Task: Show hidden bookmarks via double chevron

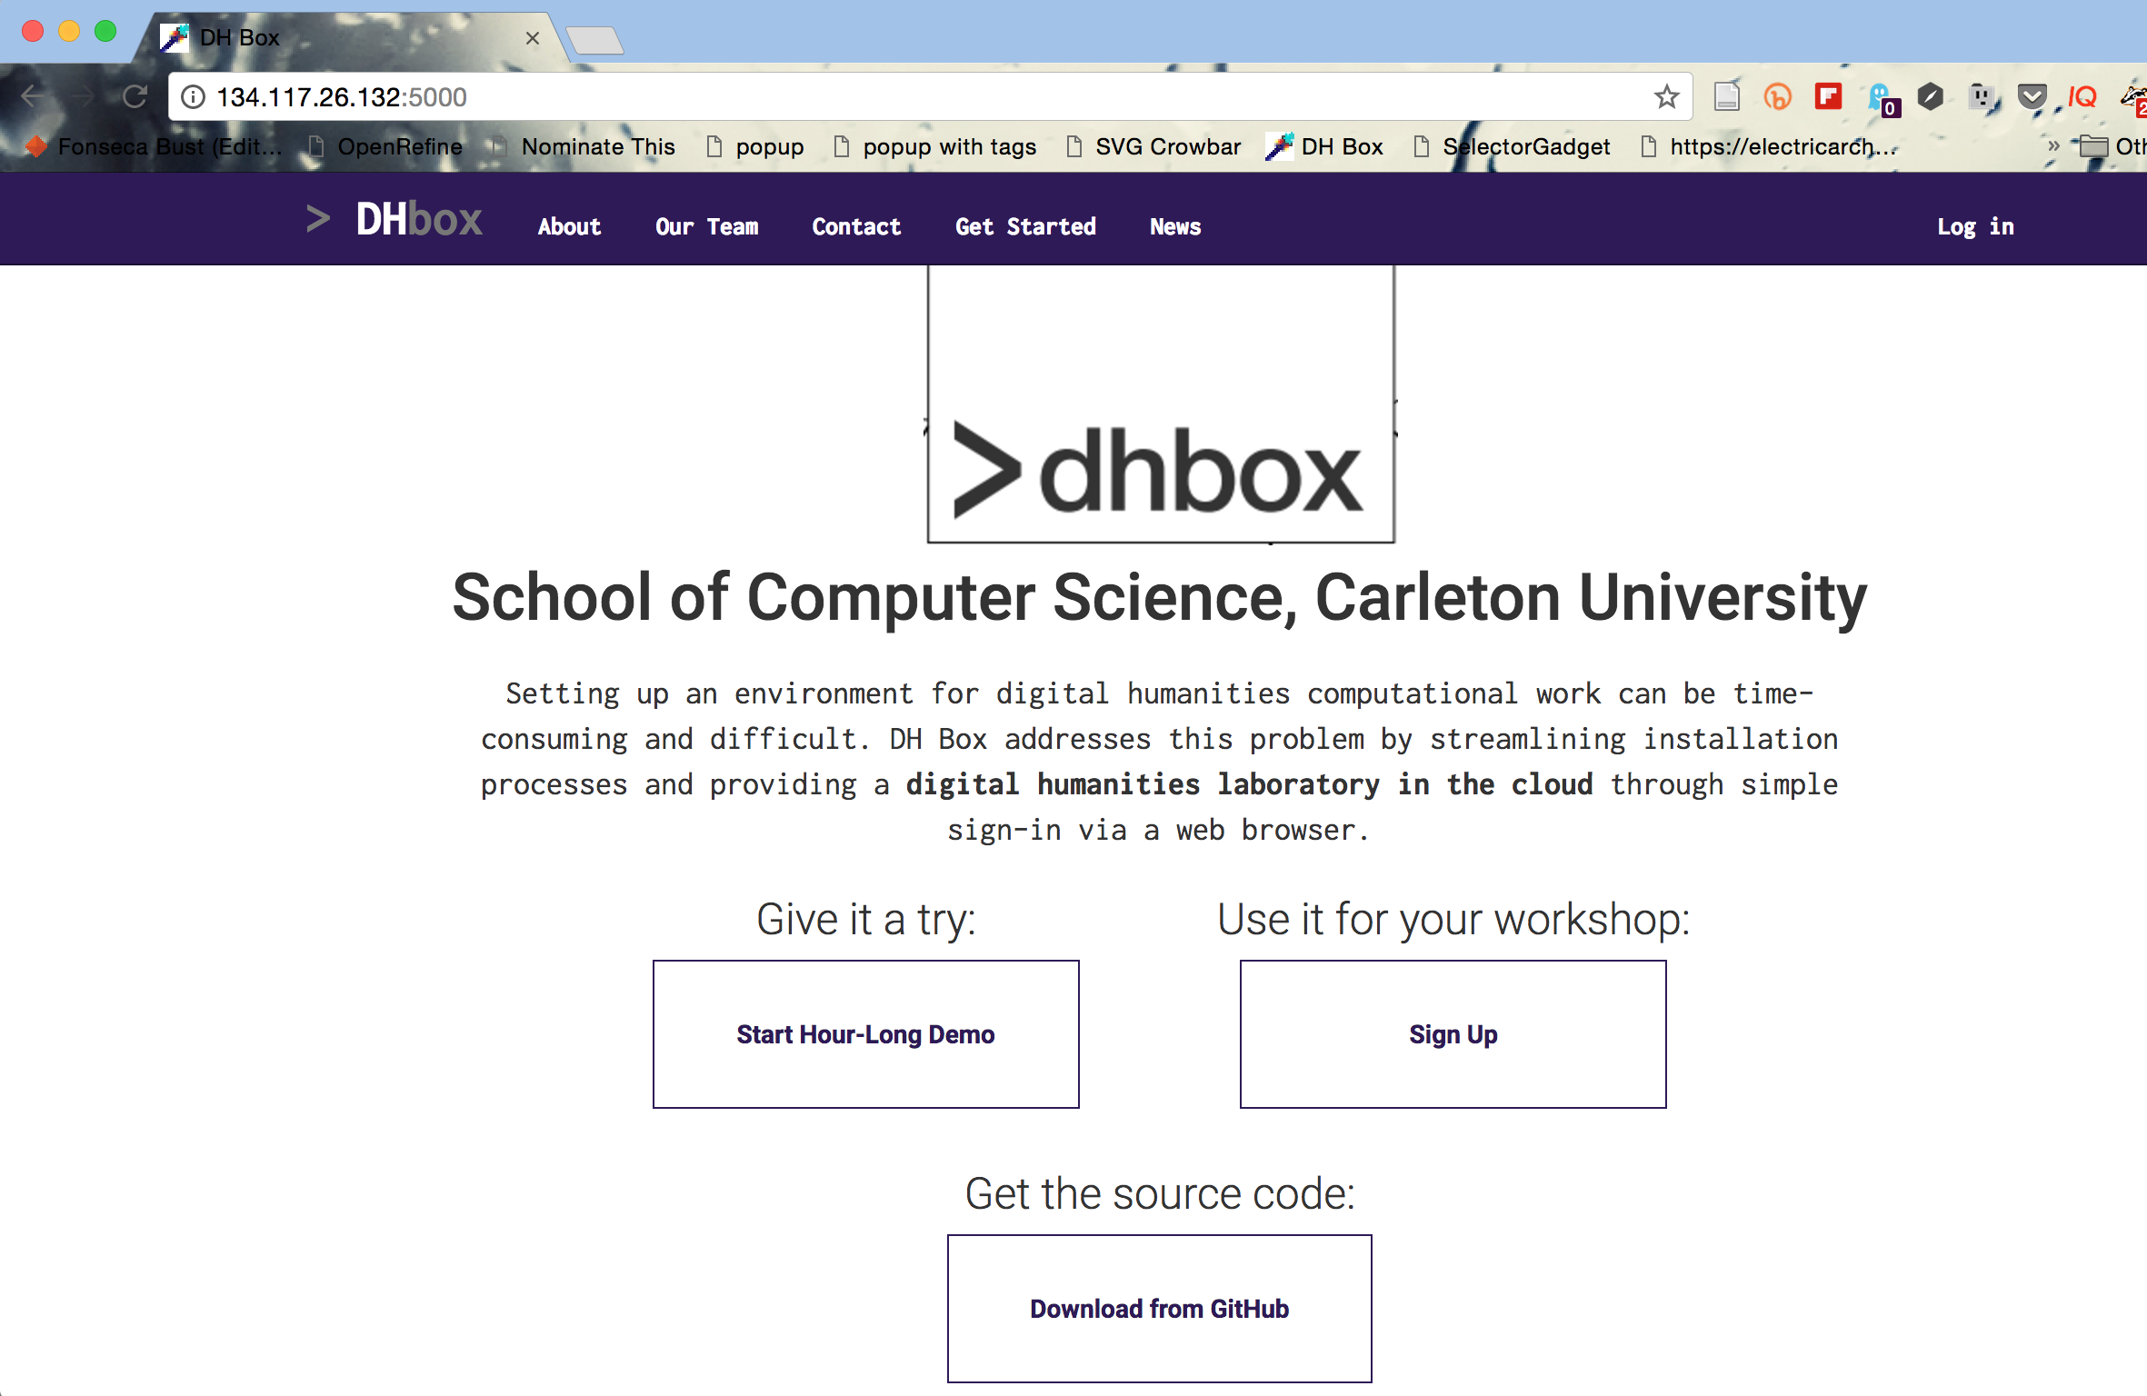Action: [x=2052, y=146]
